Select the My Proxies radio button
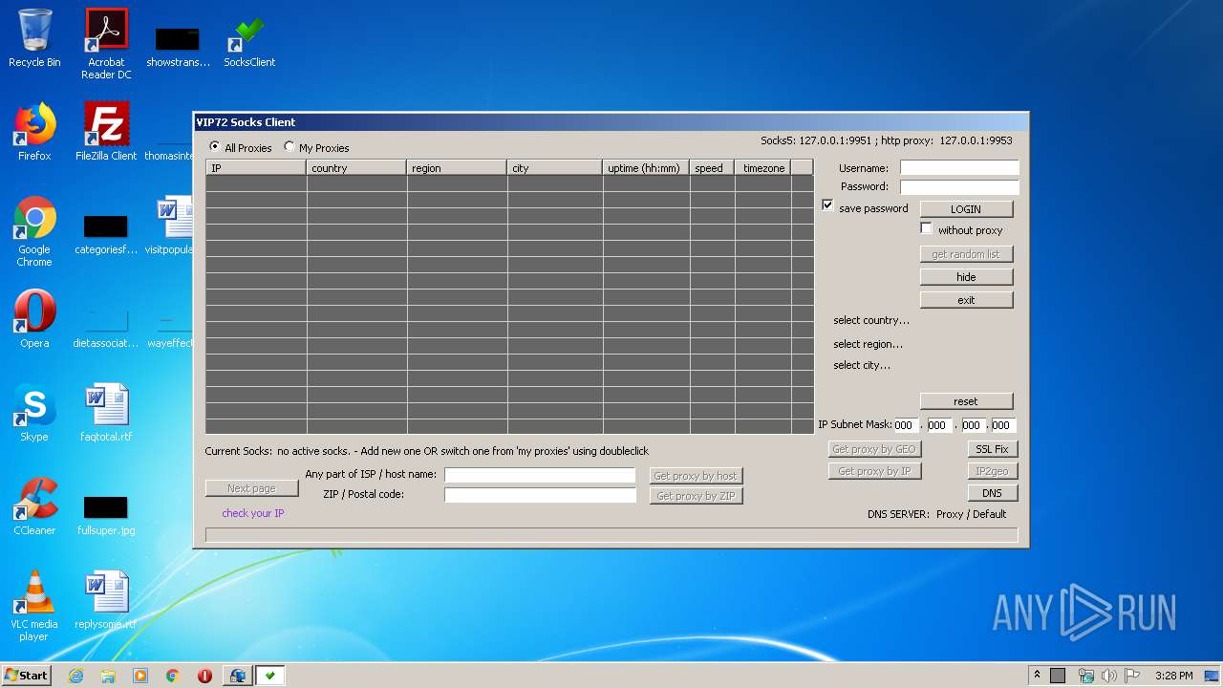 pyautogui.click(x=290, y=147)
